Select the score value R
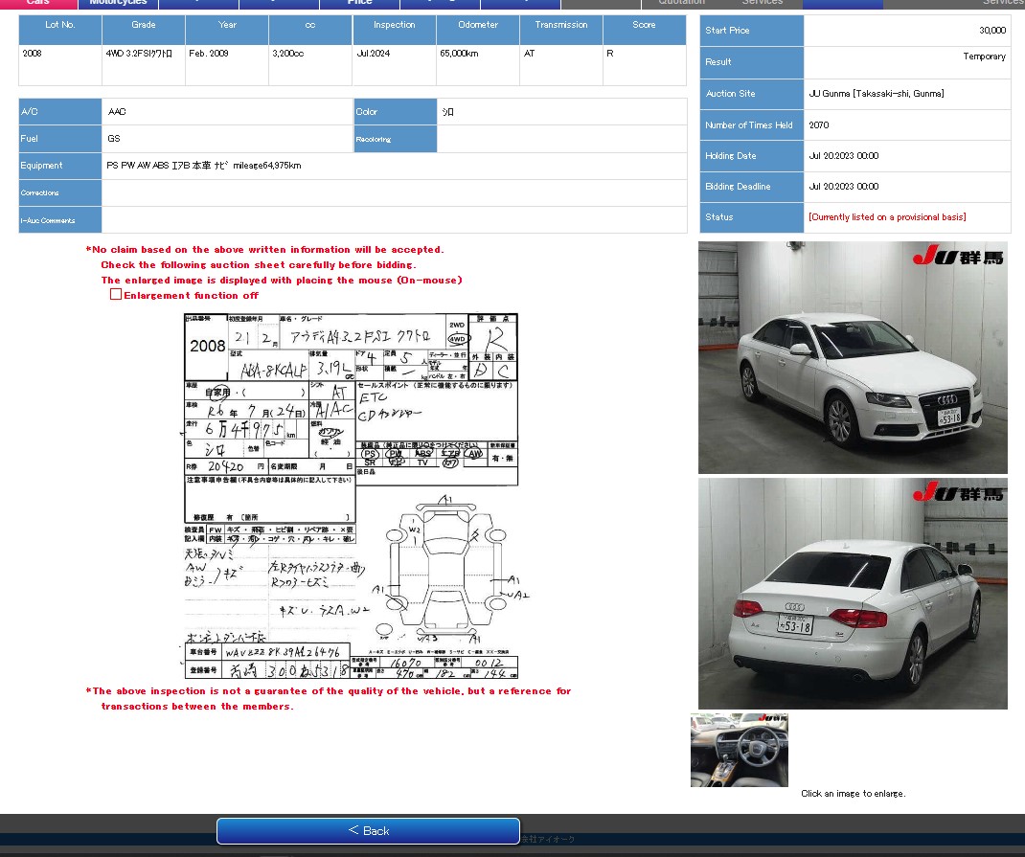Image resolution: width=1025 pixels, height=857 pixels. coord(610,54)
